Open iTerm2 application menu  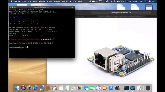17,1
